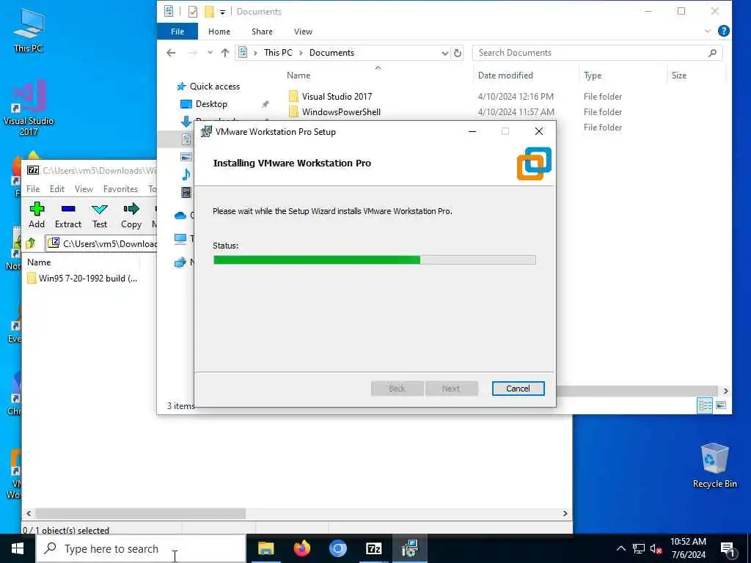This screenshot has height=563, width=751.
Task: Open the 7-Zip File menu
Action: point(33,189)
